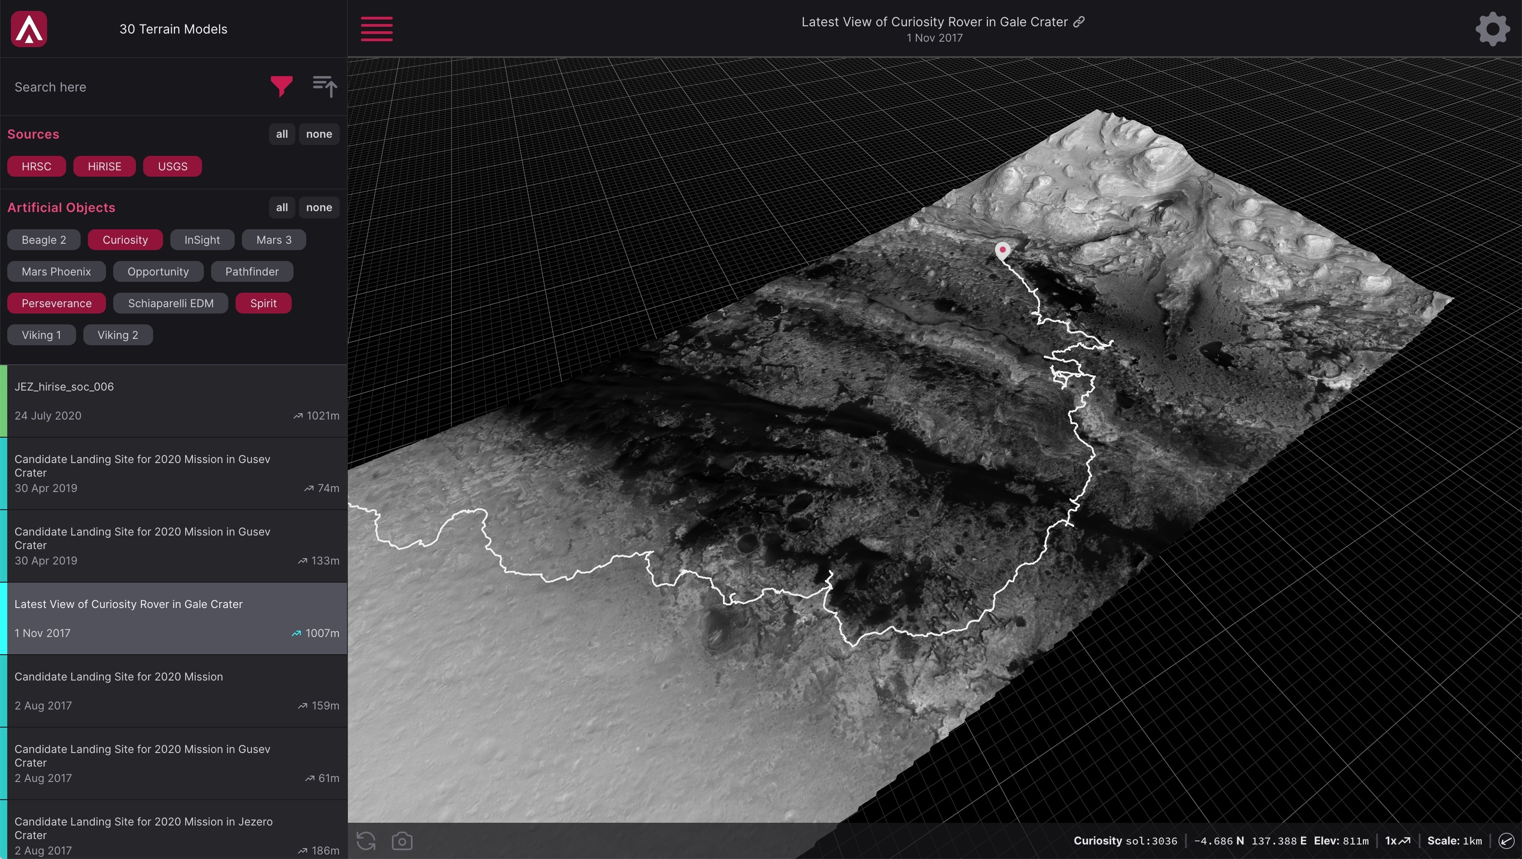Copy link via chain icon beside title
The height and width of the screenshot is (859, 1522).
pyautogui.click(x=1079, y=22)
